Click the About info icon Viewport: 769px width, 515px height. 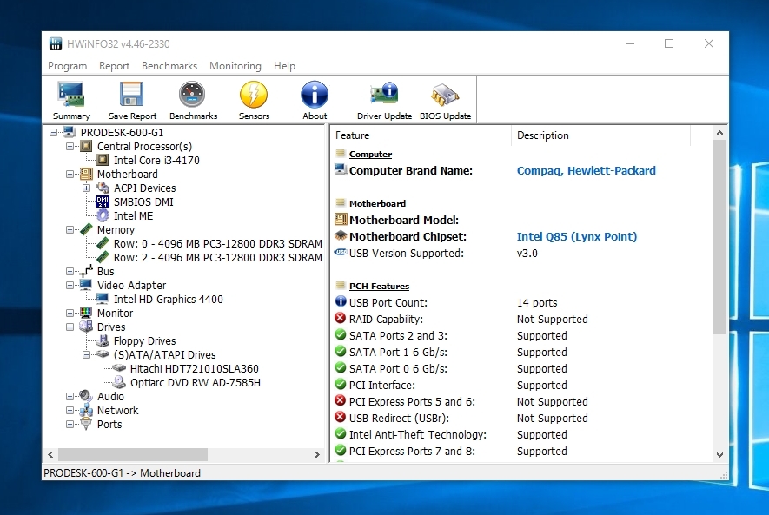pyautogui.click(x=315, y=100)
